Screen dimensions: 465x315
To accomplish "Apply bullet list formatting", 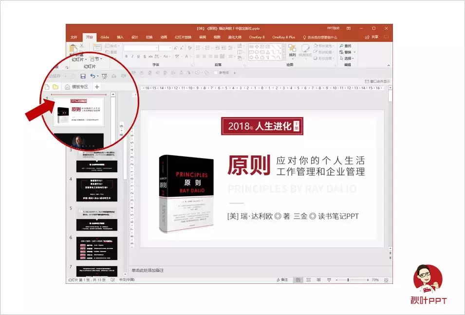I will [x=198, y=48].
